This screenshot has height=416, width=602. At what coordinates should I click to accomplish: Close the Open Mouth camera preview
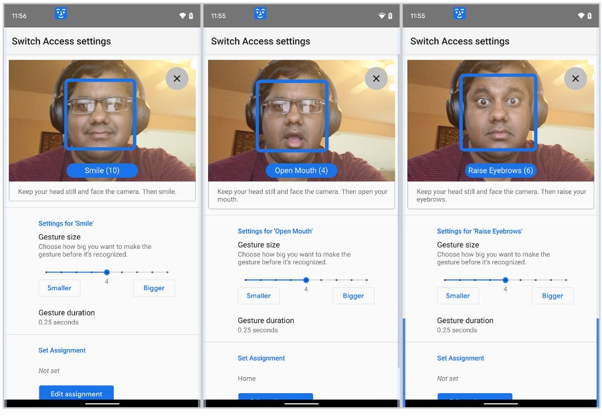pos(376,78)
